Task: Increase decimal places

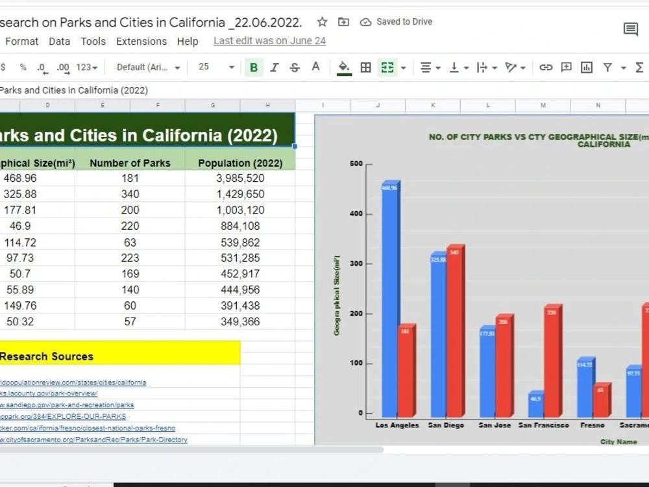Action: click(63, 68)
